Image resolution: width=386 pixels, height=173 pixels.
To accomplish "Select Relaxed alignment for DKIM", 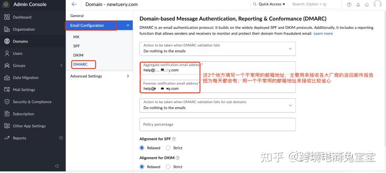I will click(142, 167).
